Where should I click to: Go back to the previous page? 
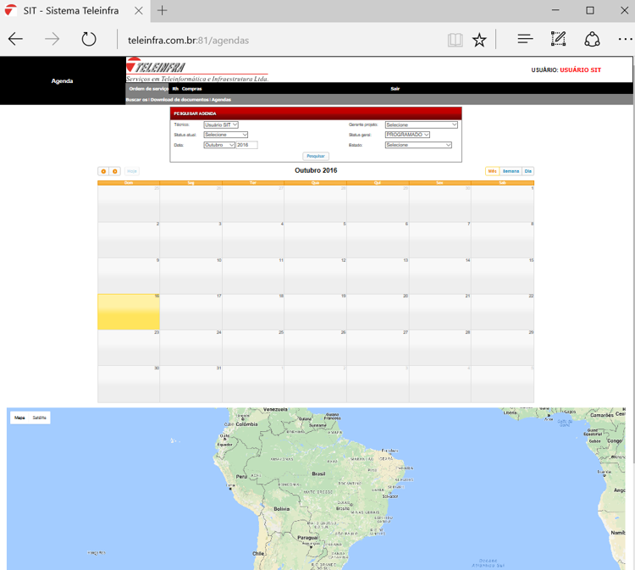pos(15,39)
